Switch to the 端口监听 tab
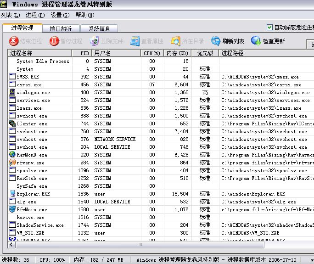The image size is (314, 264). coord(61,28)
